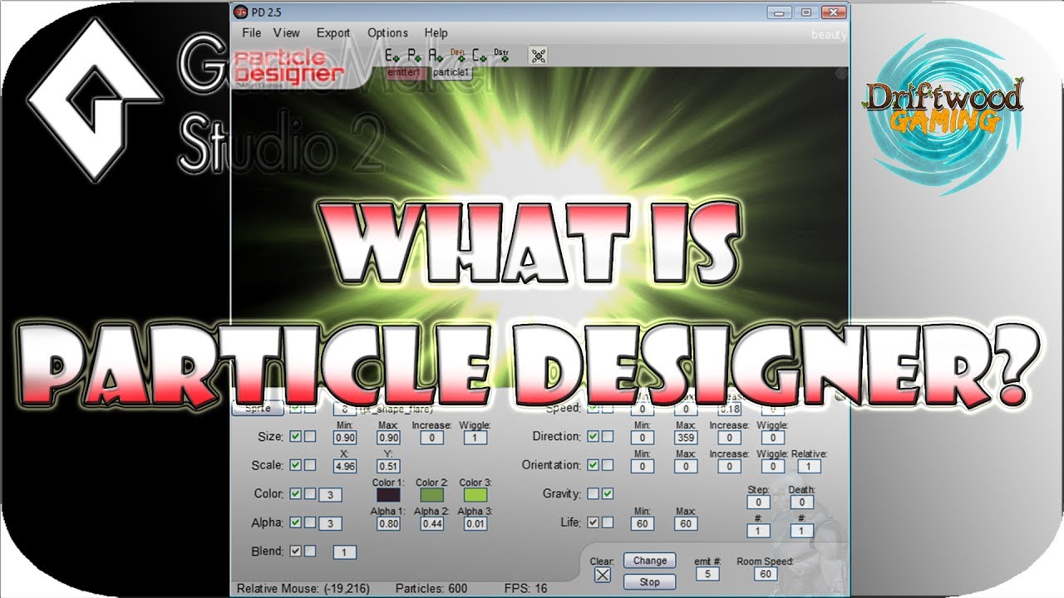Image resolution: width=1064 pixels, height=598 pixels.
Task: Switch to the emitter1 tab
Action: click(x=407, y=73)
